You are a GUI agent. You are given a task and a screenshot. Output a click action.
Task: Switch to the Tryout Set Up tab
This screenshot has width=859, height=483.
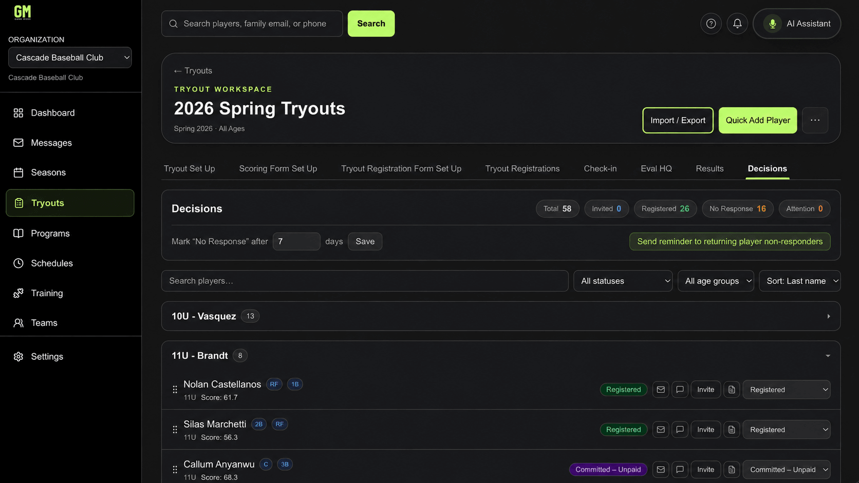(x=189, y=168)
